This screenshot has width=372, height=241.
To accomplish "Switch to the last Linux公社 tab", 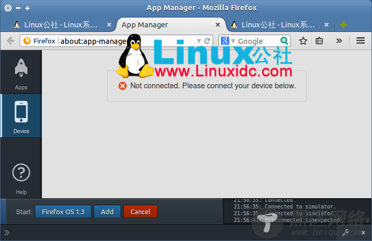I will point(277,25).
